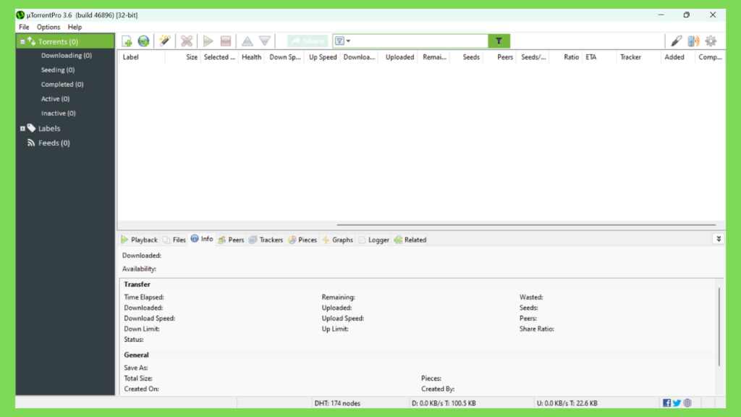Open Preferences with the gear icon
741x417 pixels.
(711, 41)
